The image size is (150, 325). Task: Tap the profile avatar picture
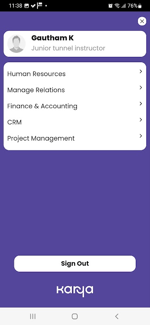(x=16, y=44)
